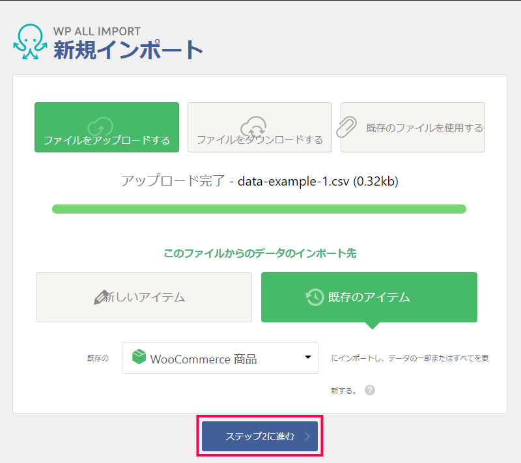The width and height of the screenshot is (521, 463).
Task: Open the WooCommerce 商品 post type dropdown
Action: pos(220,358)
